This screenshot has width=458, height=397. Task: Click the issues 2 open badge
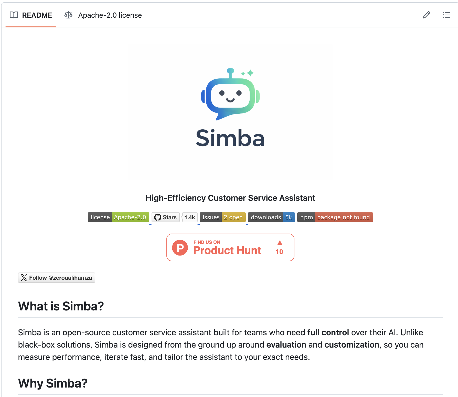click(222, 217)
